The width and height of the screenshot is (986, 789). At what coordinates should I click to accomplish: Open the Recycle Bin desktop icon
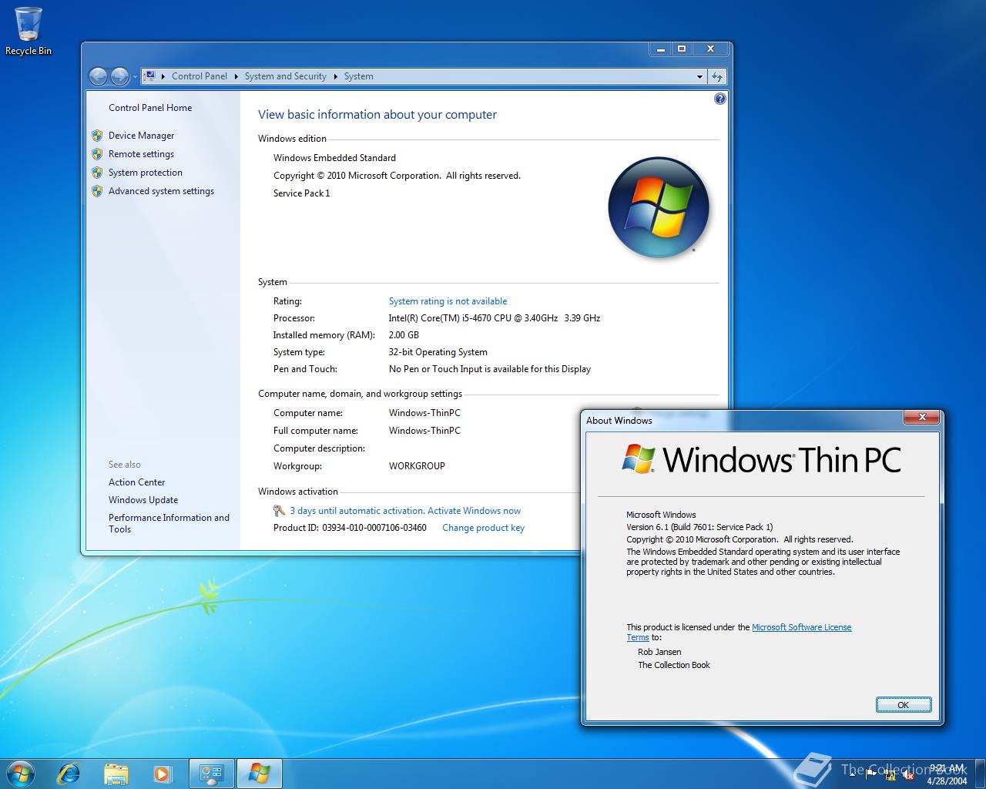coord(29,31)
